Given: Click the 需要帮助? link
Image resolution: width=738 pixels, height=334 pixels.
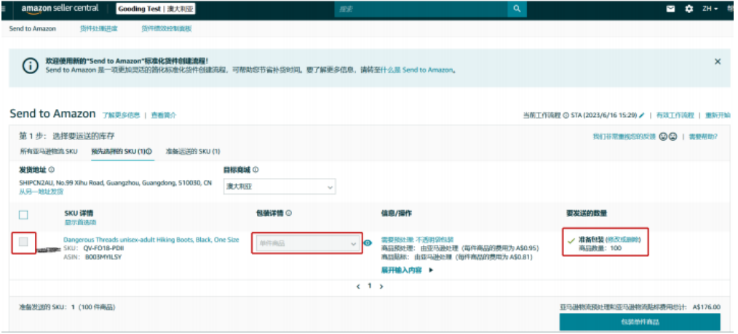Looking at the screenshot, I should pyautogui.click(x=703, y=137).
